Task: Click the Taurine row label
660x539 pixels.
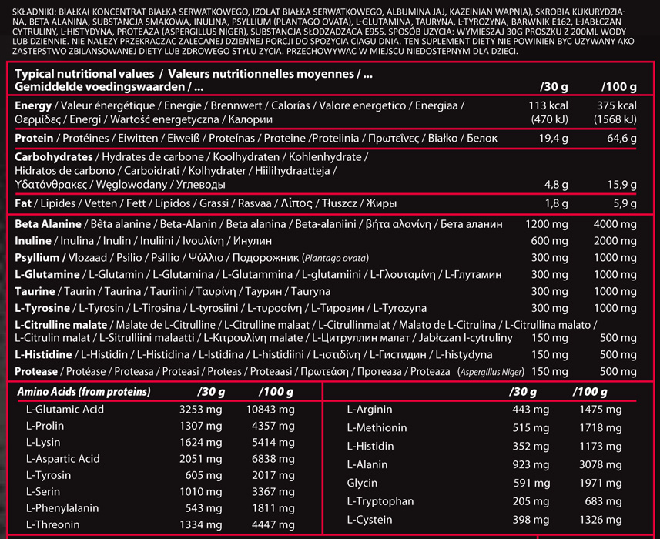Action: pyautogui.click(x=35, y=292)
